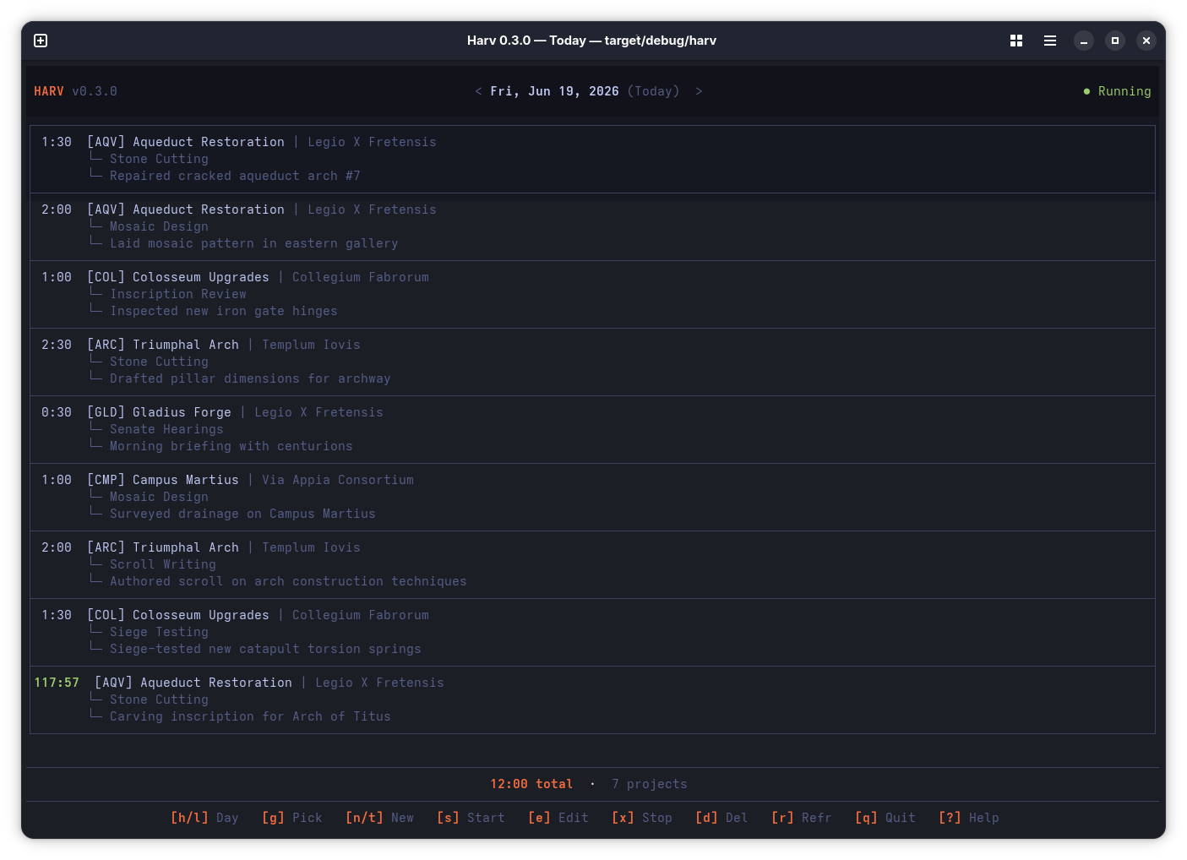Screen dimensions: 1187x860
Task: Click the [x] Stop shortcut
Action: 642,818
